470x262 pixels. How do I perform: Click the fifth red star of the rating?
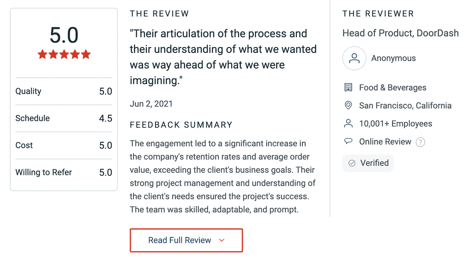coord(86,54)
